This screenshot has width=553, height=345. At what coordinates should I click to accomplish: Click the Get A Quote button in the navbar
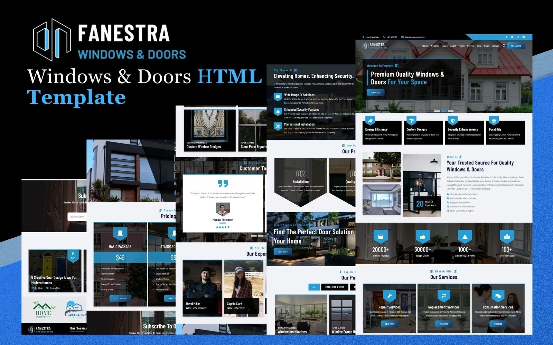click(516, 46)
